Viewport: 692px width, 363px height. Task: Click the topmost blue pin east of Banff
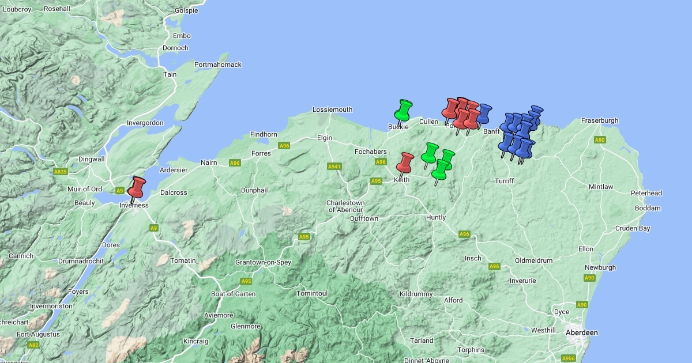[x=537, y=112]
